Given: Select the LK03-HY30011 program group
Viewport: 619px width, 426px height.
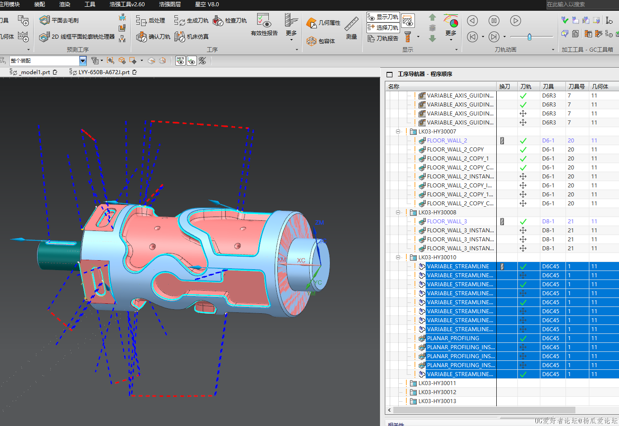Looking at the screenshot, I should 437,383.
